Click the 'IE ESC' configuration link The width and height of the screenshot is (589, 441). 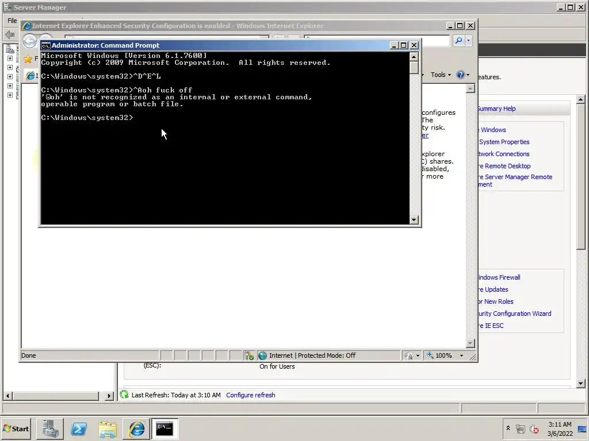491,326
